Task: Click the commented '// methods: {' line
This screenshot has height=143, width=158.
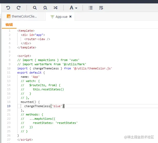Action: [x=32, y=114]
